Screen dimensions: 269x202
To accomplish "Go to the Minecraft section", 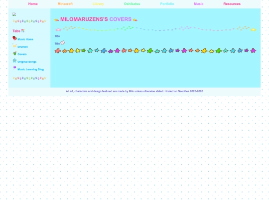I will (x=65, y=4).
